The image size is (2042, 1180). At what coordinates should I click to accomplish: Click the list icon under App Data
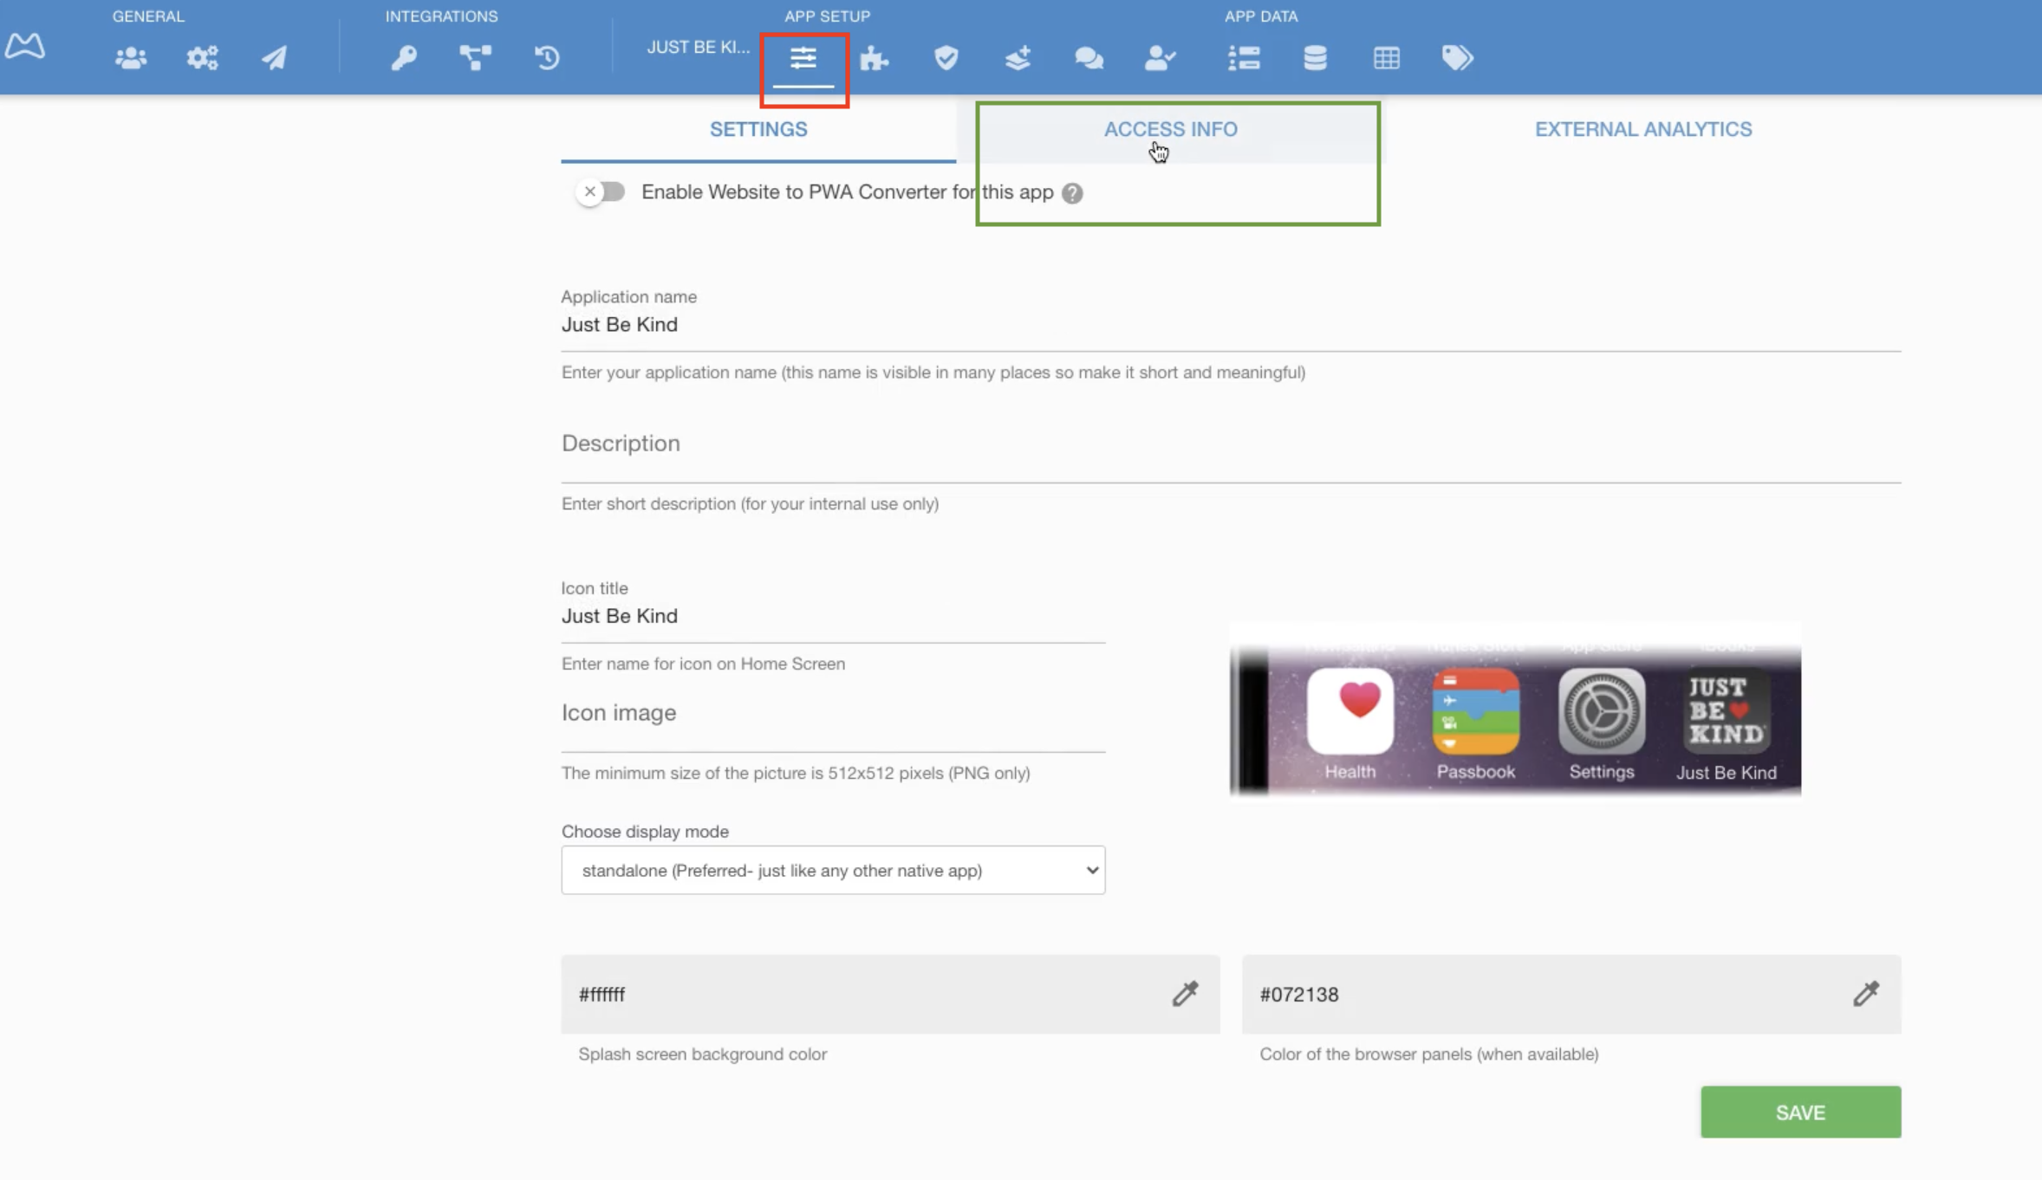pos(1244,58)
